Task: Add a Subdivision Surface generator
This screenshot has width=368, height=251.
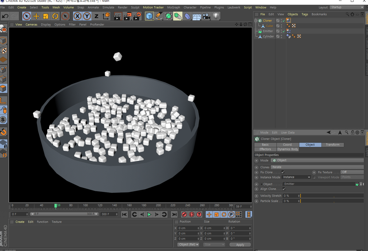Action: point(168,16)
